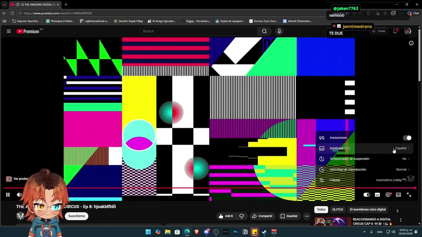422x237 pixels.
Task: Toggle subtitles with the player CC button
Action: coord(377,195)
